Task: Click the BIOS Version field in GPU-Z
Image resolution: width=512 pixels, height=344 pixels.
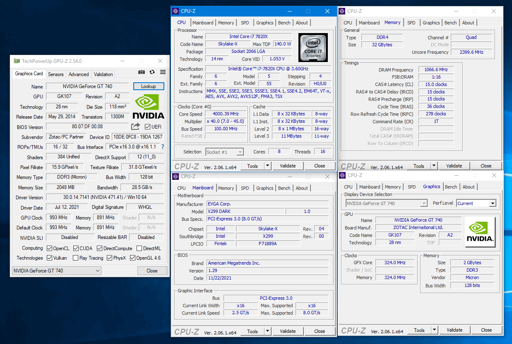Action: point(87,127)
